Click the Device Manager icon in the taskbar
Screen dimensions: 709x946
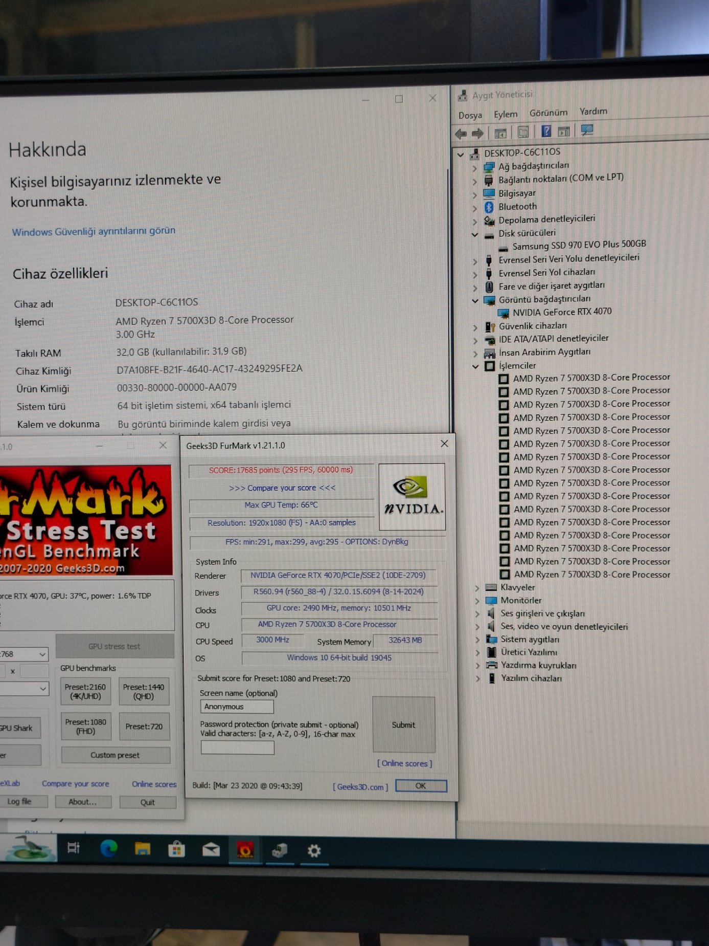point(280,850)
